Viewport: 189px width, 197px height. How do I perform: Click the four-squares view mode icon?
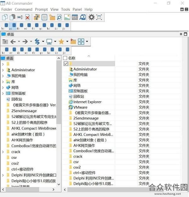pyautogui.click(x=81, y=42)
